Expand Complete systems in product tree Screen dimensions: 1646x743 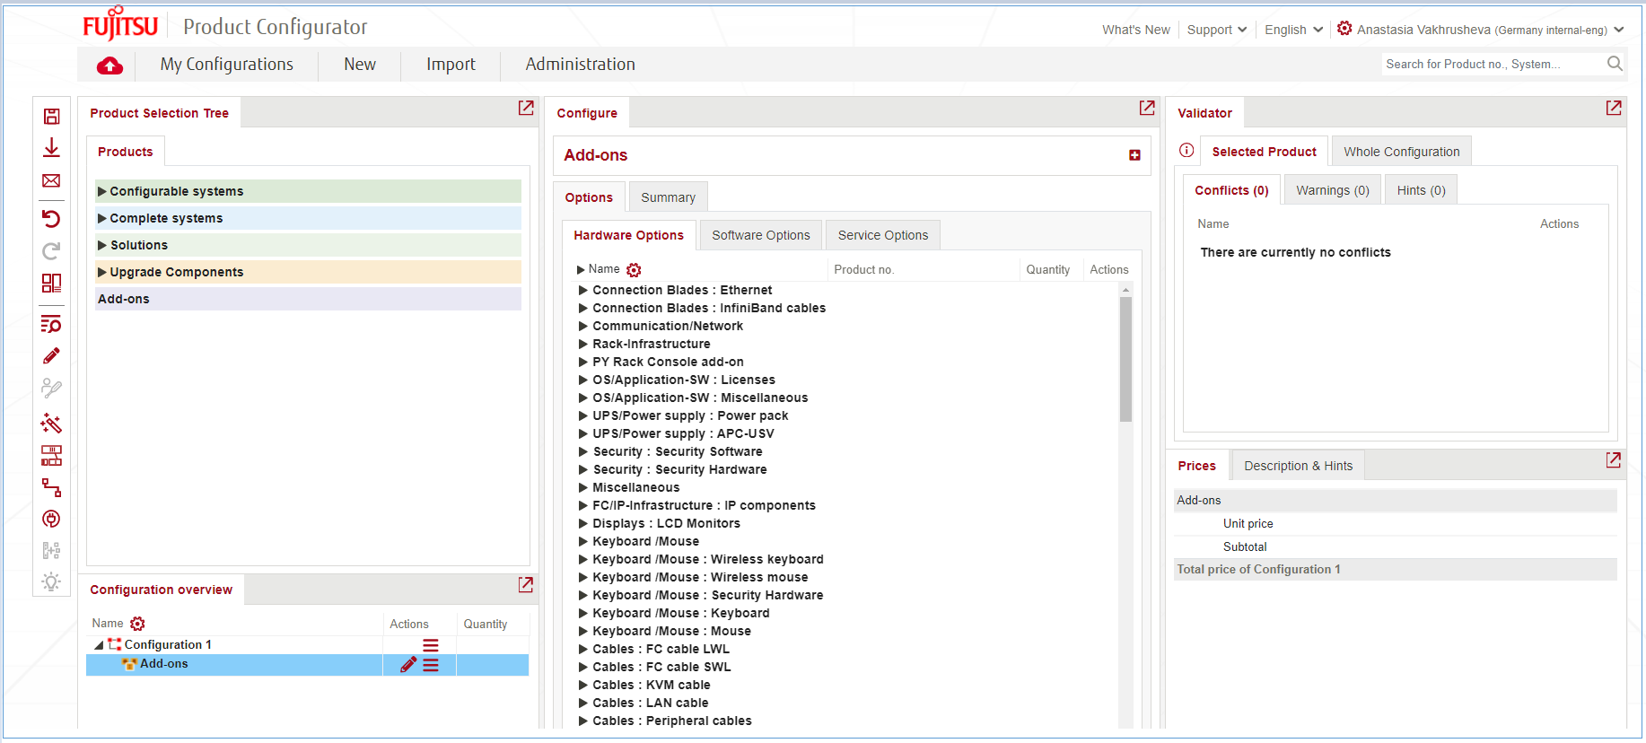pyautogui.click(x=102, y=218)
